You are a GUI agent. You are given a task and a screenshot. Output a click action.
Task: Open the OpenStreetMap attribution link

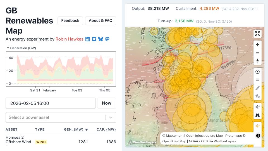tap(174, 141)
